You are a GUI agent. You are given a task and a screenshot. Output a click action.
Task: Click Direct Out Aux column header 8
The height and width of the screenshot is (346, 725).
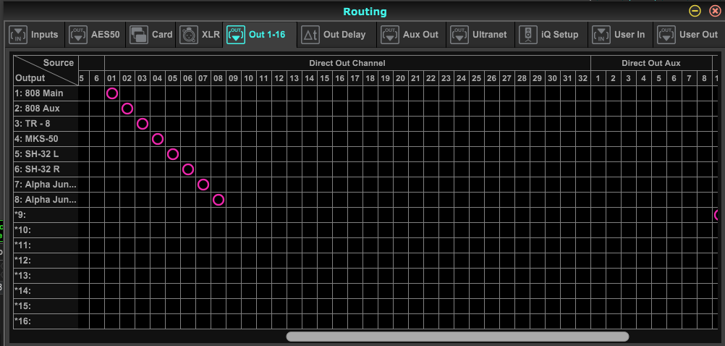tap(704, 78)
